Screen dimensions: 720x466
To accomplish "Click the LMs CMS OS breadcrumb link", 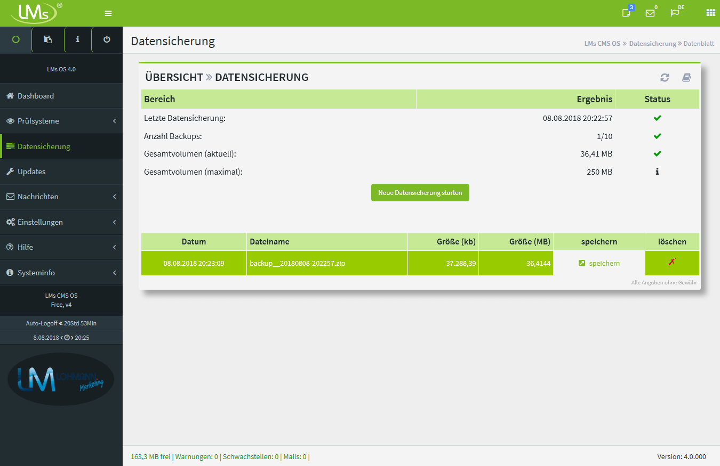I will (602, 44).
